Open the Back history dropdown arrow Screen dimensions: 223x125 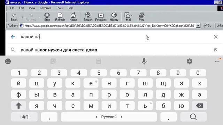(22, 17)
